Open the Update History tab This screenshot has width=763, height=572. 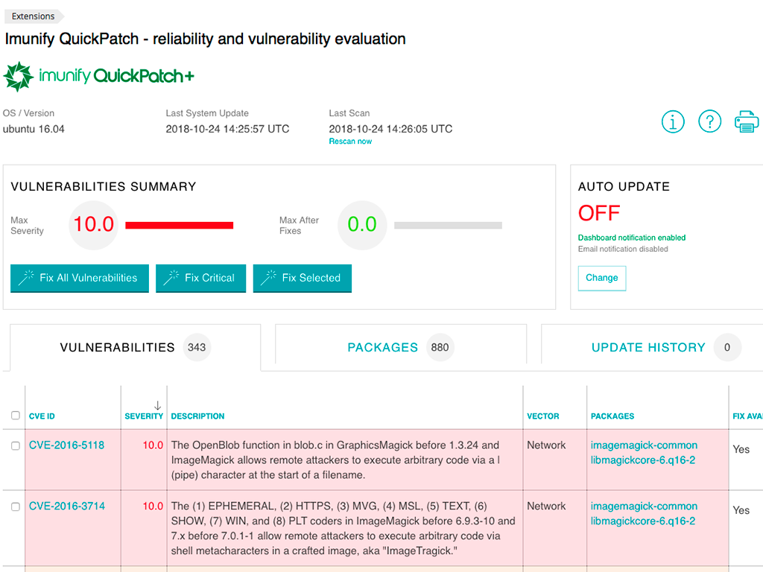tap(652, 347)
